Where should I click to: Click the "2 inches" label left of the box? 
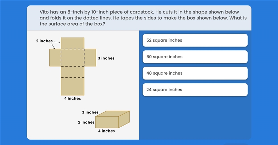[86, 122]
